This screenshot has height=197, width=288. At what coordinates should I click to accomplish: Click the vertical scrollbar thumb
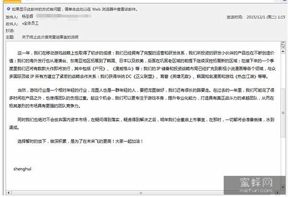click(x=283, y=113)
